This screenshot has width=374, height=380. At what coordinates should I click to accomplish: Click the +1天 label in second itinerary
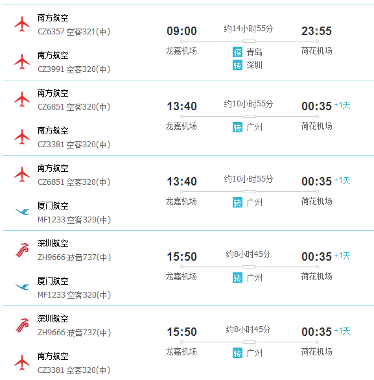click(342, 106)
